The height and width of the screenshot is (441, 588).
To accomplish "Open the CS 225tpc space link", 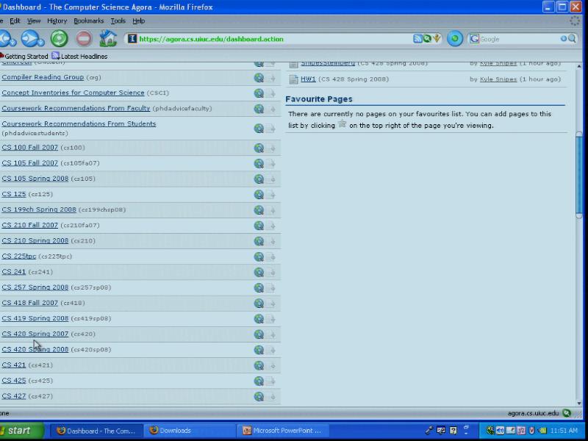I will 18,257.
